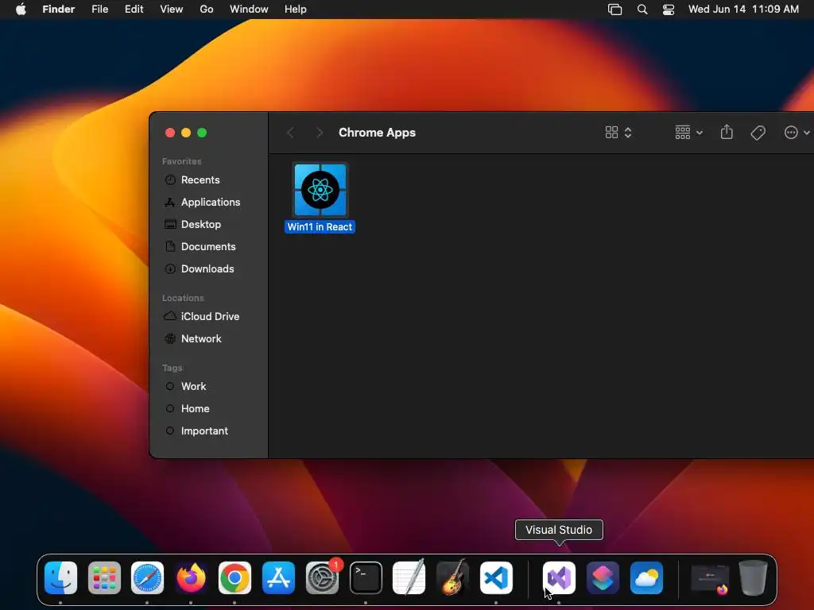
Task: Open minimized window thumbnail in Dock
Action: pyautogui.click(x=710, y=579)
